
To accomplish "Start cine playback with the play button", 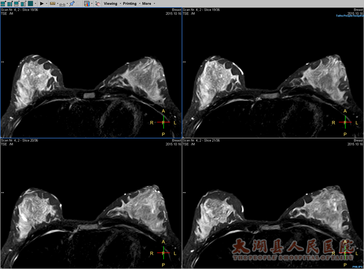I will [41, 4].
